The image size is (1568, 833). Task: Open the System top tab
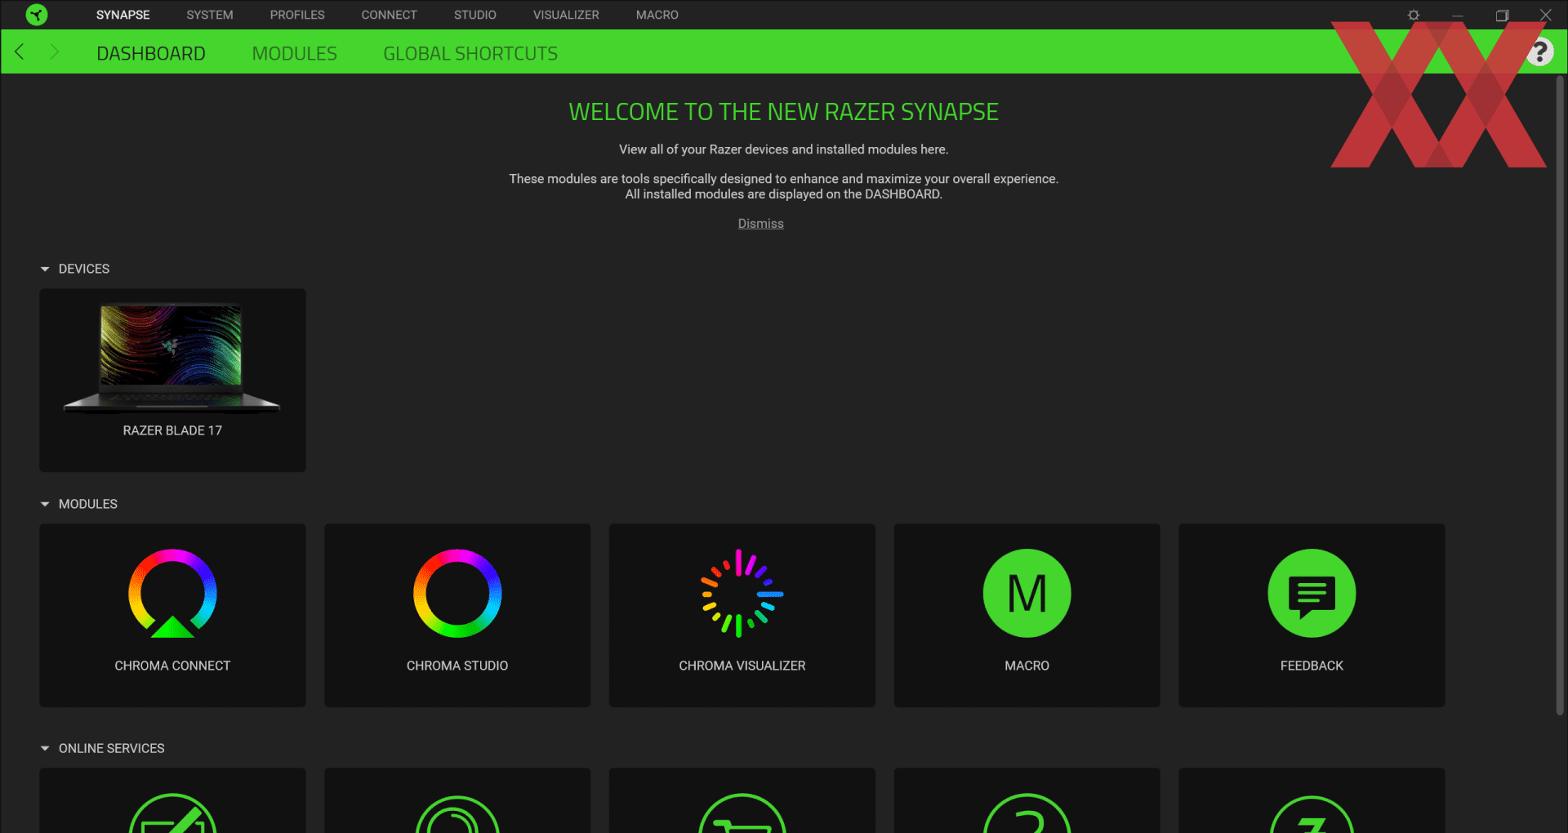[x=210, y=15]
